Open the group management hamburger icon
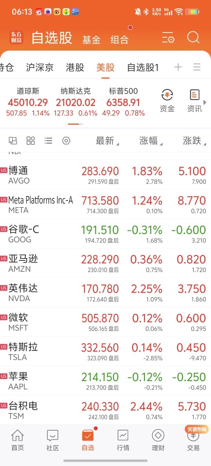 pos(197,67)
